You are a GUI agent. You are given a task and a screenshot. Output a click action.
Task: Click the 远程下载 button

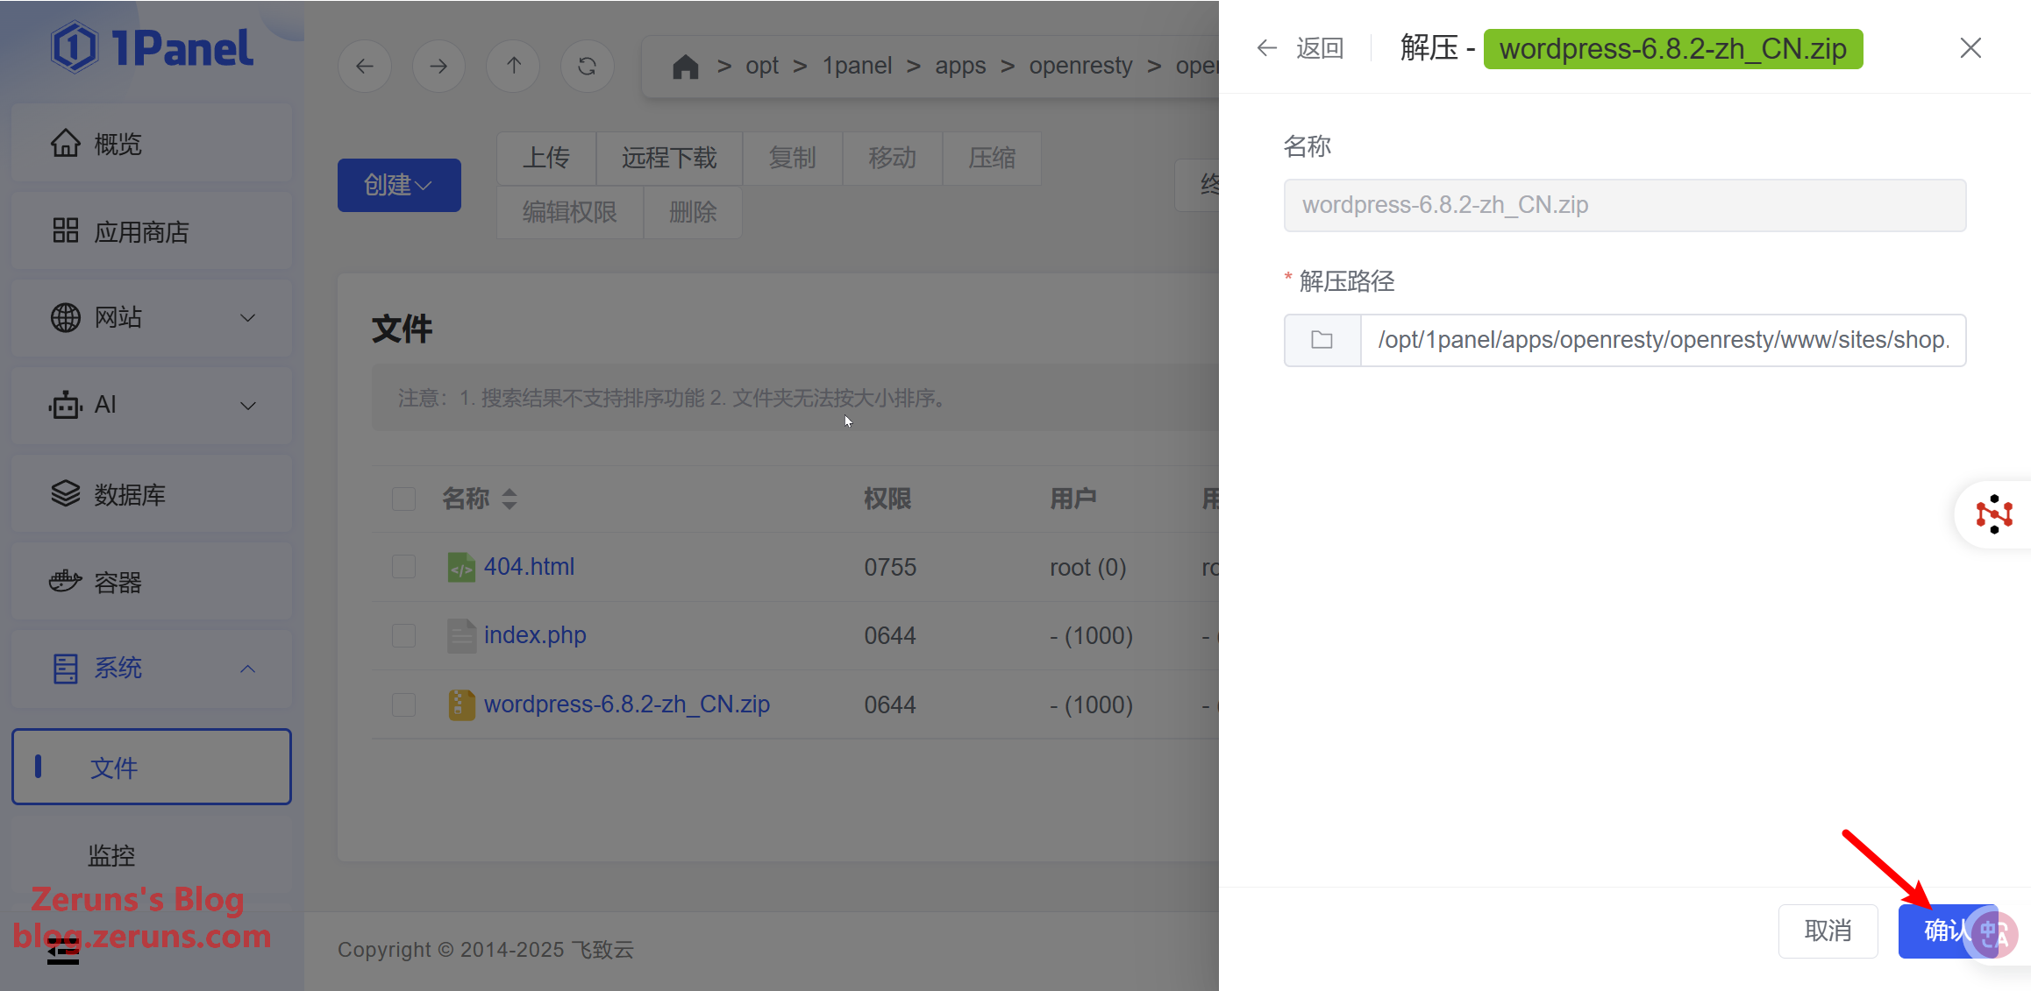[x=669, y=158]
